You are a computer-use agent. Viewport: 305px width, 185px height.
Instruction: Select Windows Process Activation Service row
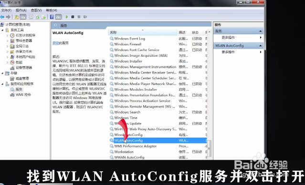[x=158, y=101]
